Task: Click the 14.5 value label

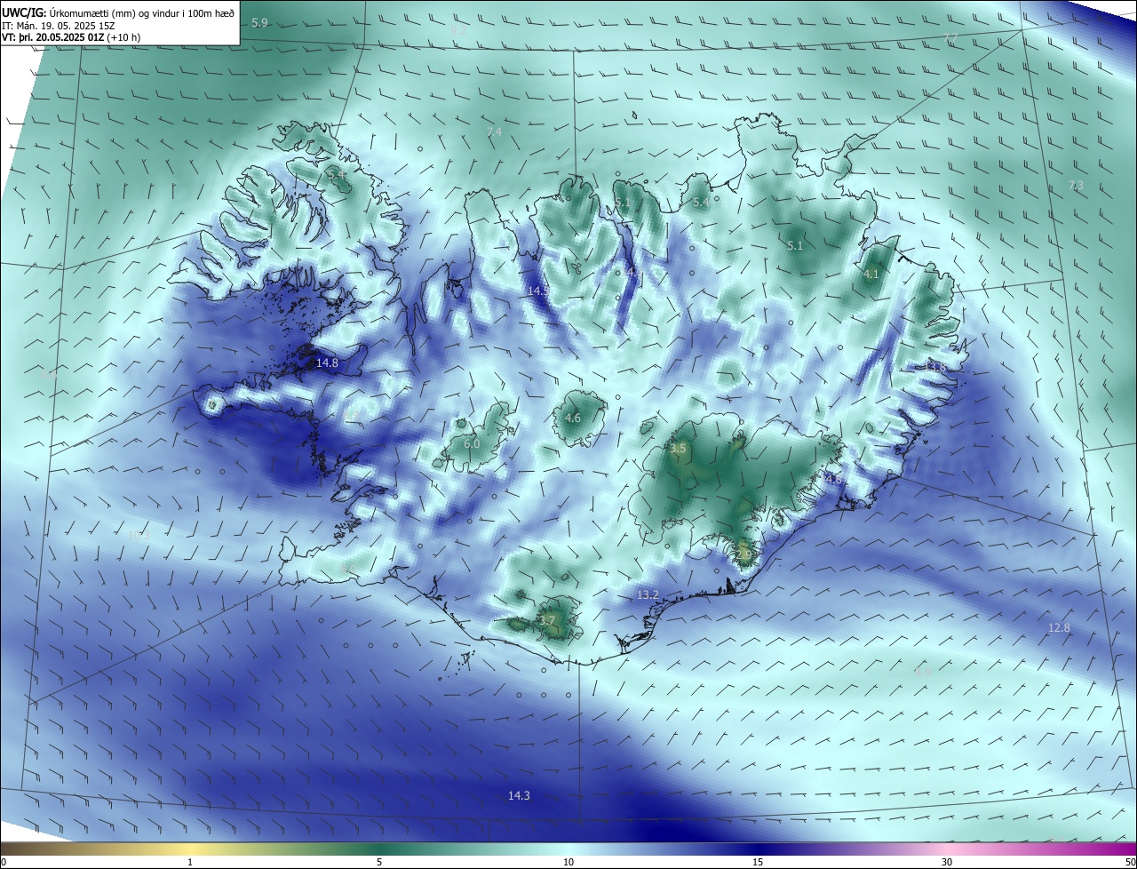Action: click(x=539, y=291)
